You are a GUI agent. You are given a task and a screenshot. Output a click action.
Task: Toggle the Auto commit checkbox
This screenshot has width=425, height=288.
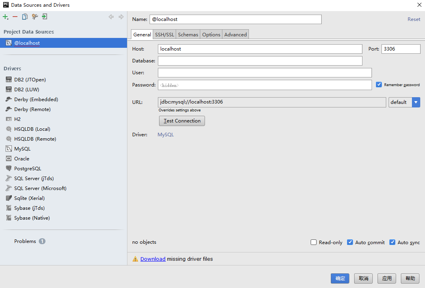(x=350, y=242)
